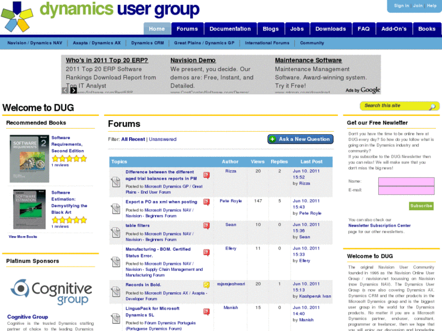Select Dynamics CRM submenu
The width and height of the screenshot is (442, 331).
tap(147, 43)
